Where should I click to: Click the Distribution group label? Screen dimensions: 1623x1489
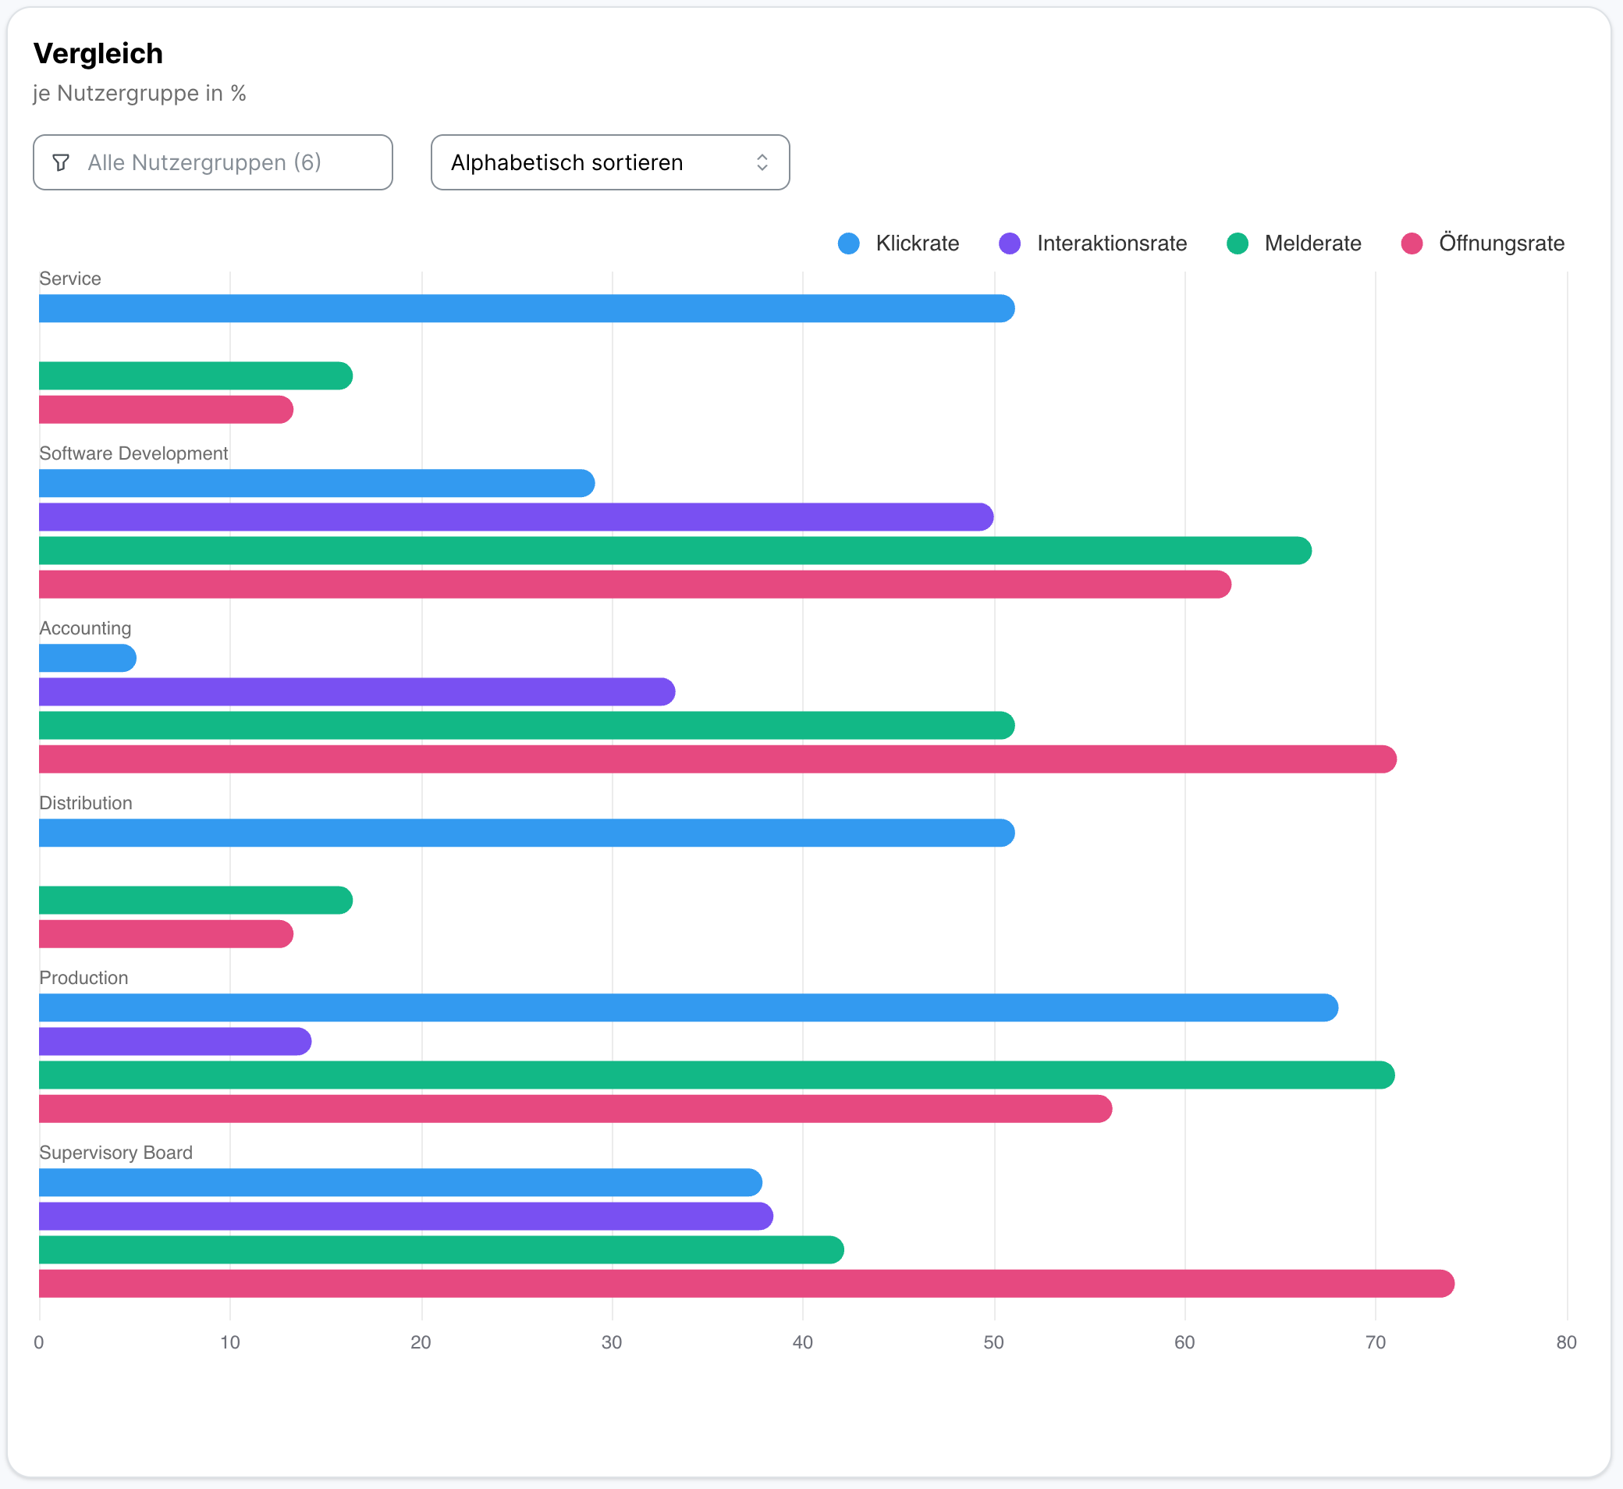click(x=85, y=803)
